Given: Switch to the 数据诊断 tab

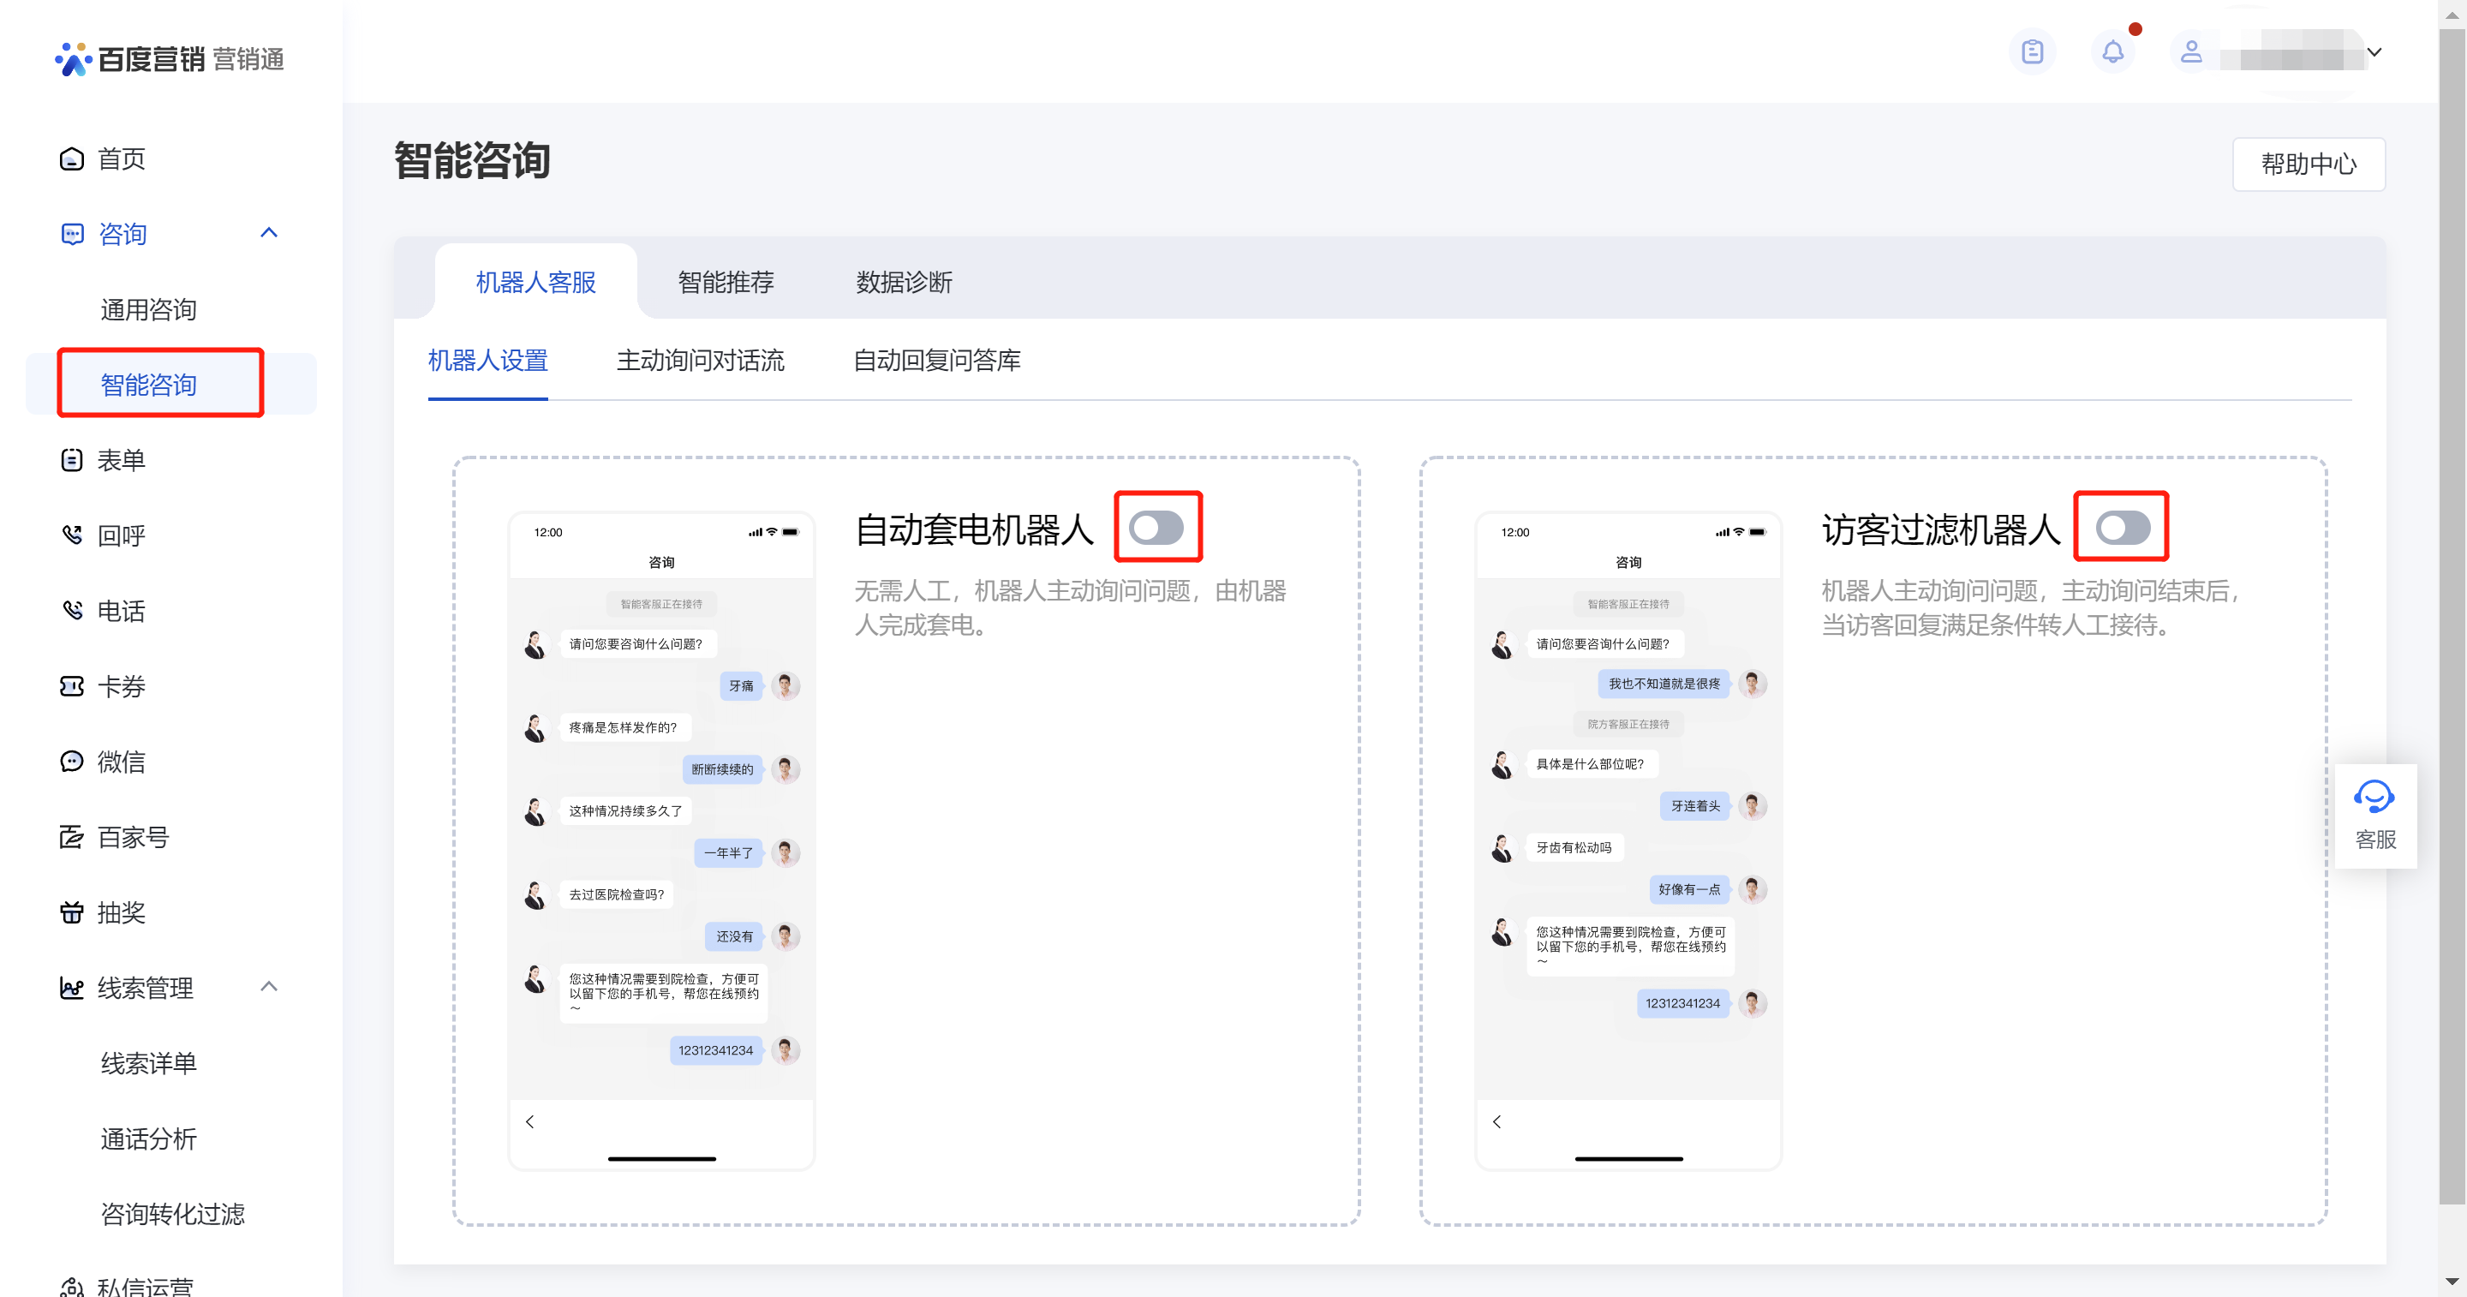Looking at the screenshot, I should click(903, 282).
